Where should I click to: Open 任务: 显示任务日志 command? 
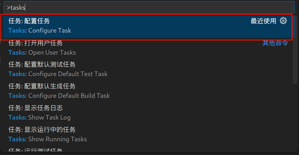(36, 108)
